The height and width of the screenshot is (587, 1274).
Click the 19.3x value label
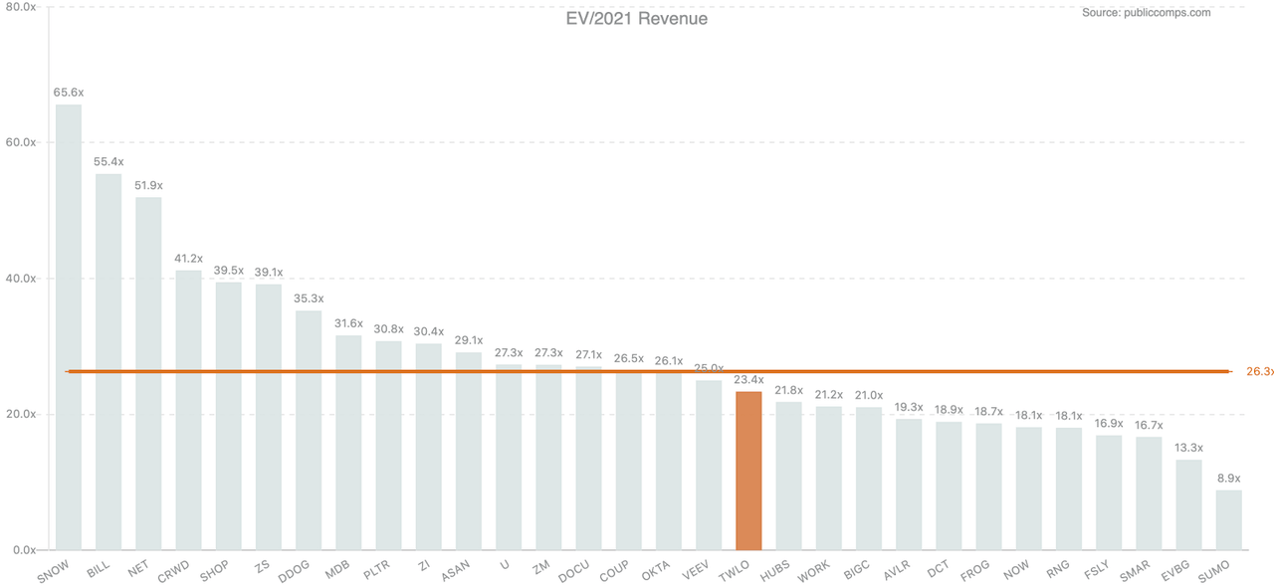point(909,407)
